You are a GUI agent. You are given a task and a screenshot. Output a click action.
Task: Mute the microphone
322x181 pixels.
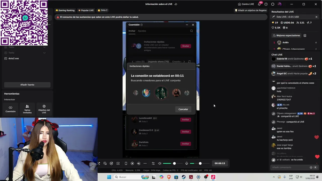click(186, 163)
